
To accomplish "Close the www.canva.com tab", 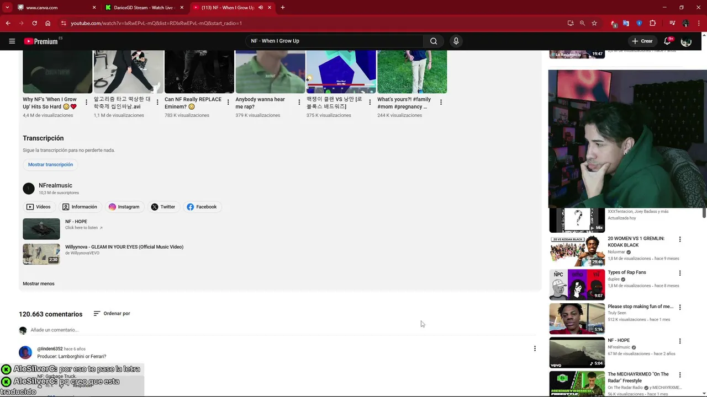I will [94, 8].
